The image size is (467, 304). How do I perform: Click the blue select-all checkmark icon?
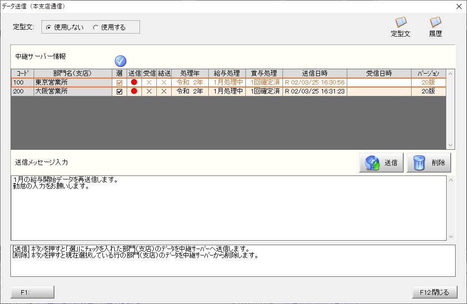click(x=120, y=61)
